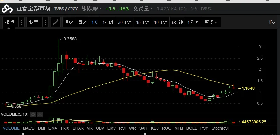Click the exchange logo icon
280x135 pixels.
[7, 9]
